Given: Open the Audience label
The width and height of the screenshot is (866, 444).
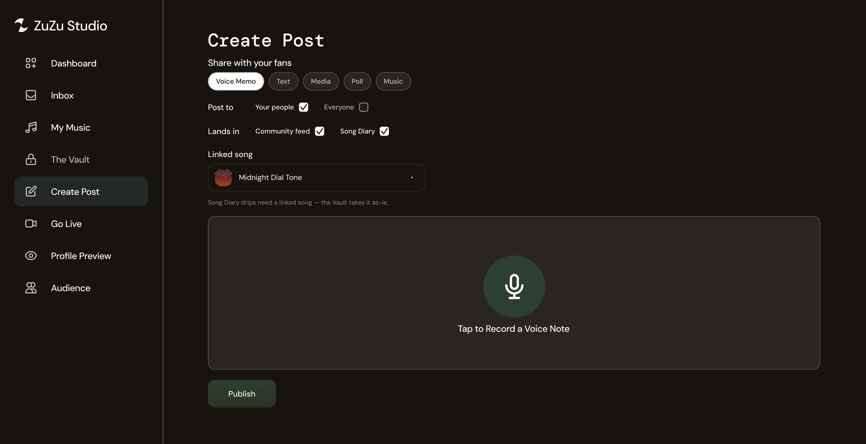Looking at the screenshot, I should pos(71,288).
